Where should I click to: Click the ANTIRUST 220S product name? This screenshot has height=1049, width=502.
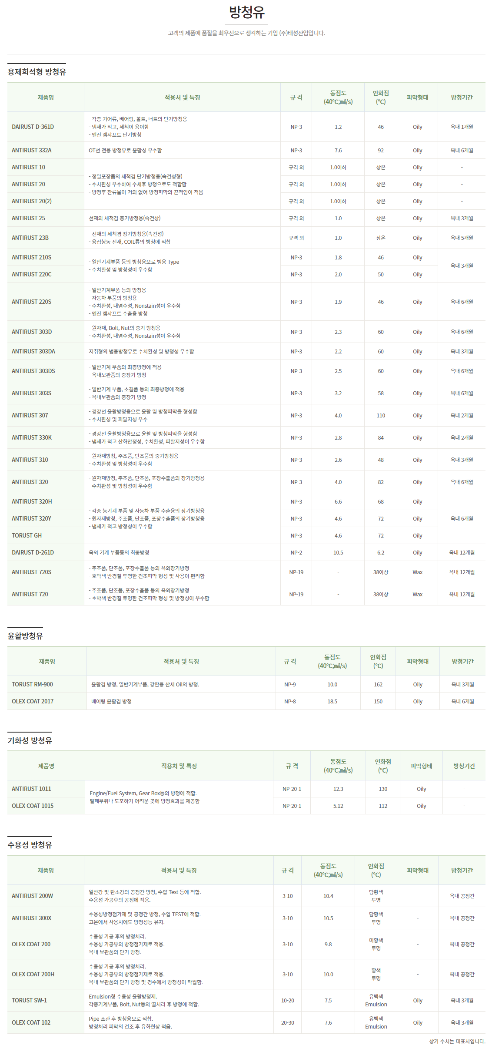[x=32, y=302]
